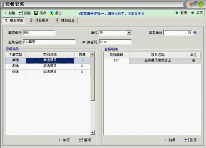Click 加项 plus icon under 套餐类别 list

pos(59,140)
